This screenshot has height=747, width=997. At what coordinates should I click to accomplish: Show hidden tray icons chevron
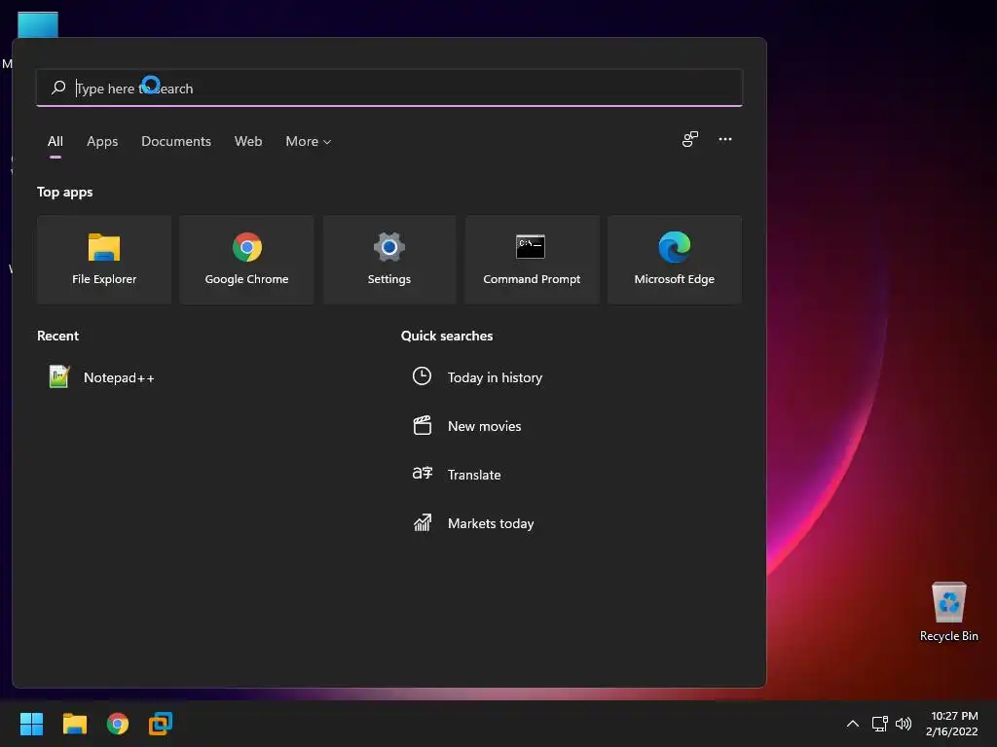853,724
